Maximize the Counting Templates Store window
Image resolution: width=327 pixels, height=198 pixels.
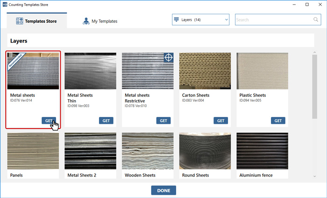click(307, 4)
